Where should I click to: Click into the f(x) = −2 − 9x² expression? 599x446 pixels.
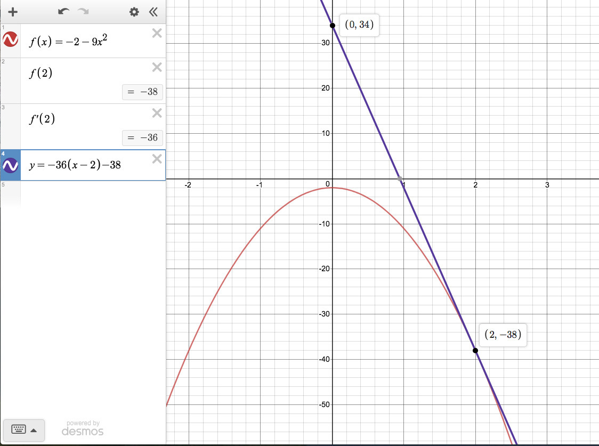68,40
